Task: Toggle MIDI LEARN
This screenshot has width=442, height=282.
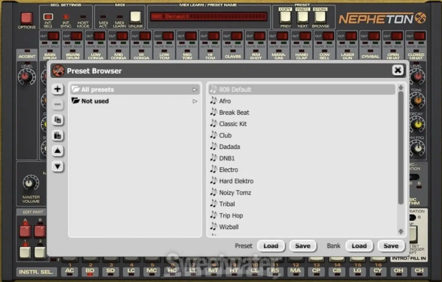Action: pyautogui.click(x=120, y=17)
